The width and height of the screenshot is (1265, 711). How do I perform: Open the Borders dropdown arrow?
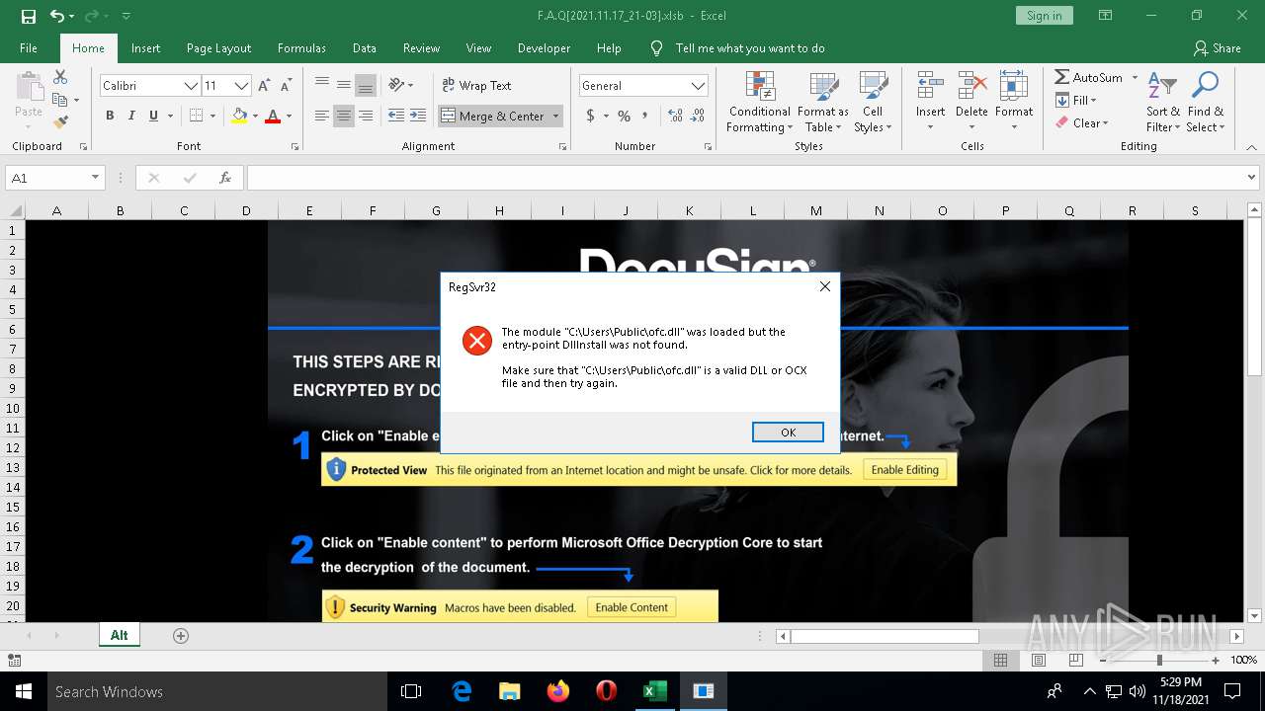coord(213,116)
